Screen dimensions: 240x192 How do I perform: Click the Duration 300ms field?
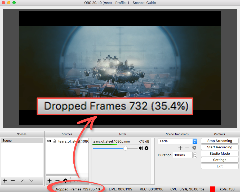click(183, 155)
